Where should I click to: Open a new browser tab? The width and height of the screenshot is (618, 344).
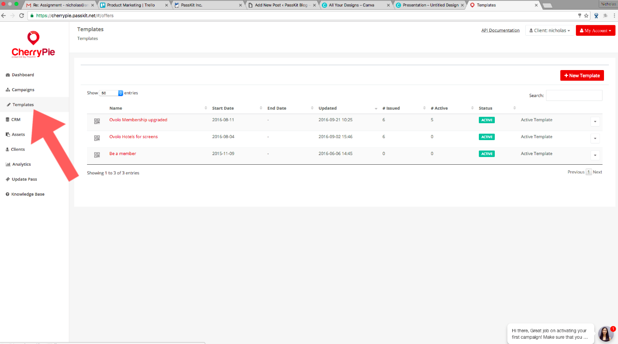[547, 5]
